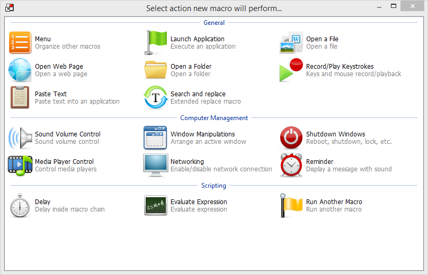Select the Record/Play Keystrokes icon

[291, 70]
